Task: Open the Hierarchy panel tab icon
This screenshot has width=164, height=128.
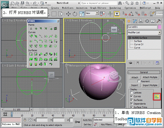Action: pos(141,21)
